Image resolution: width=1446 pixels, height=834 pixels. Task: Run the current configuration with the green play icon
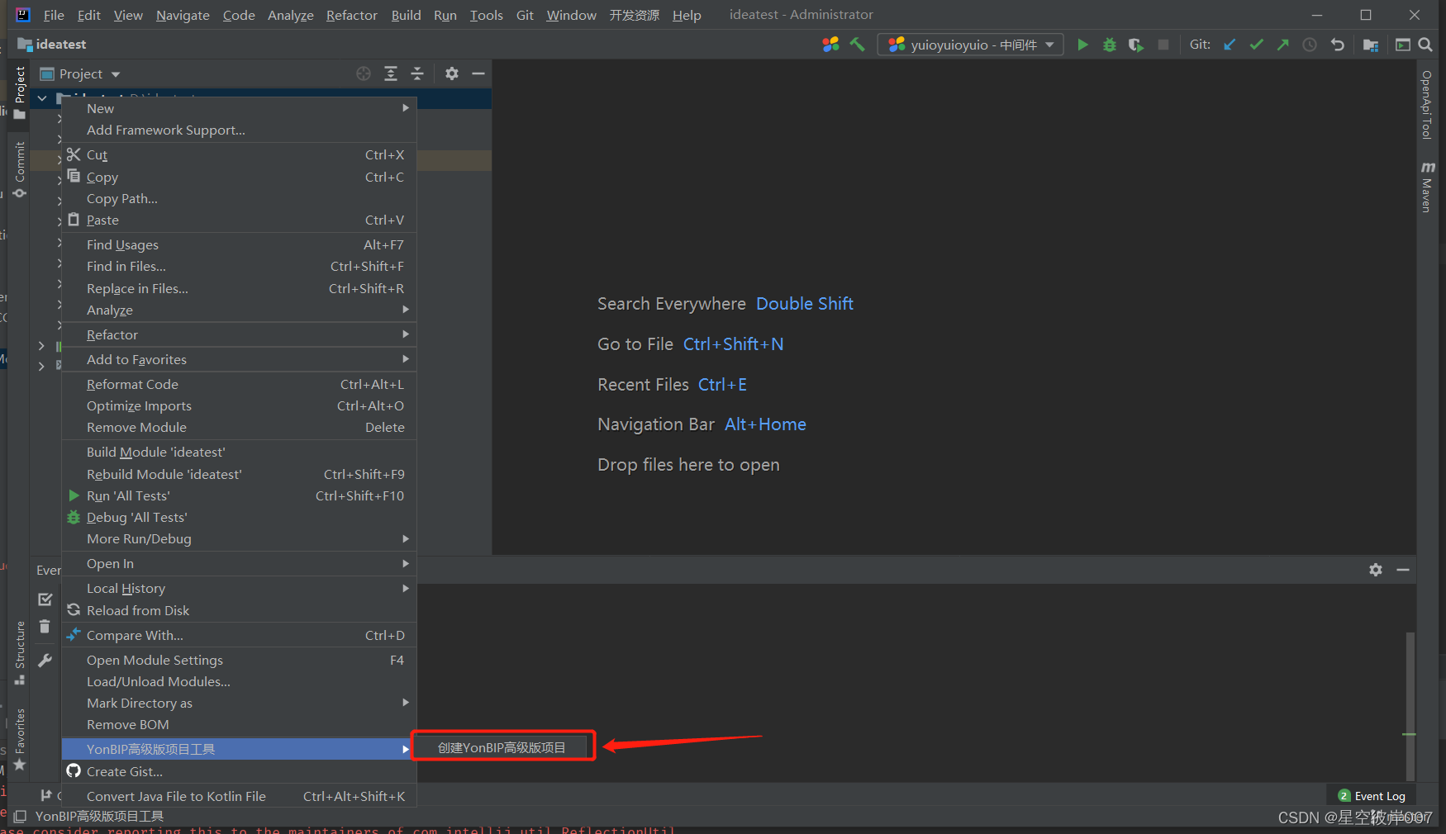1082,45
